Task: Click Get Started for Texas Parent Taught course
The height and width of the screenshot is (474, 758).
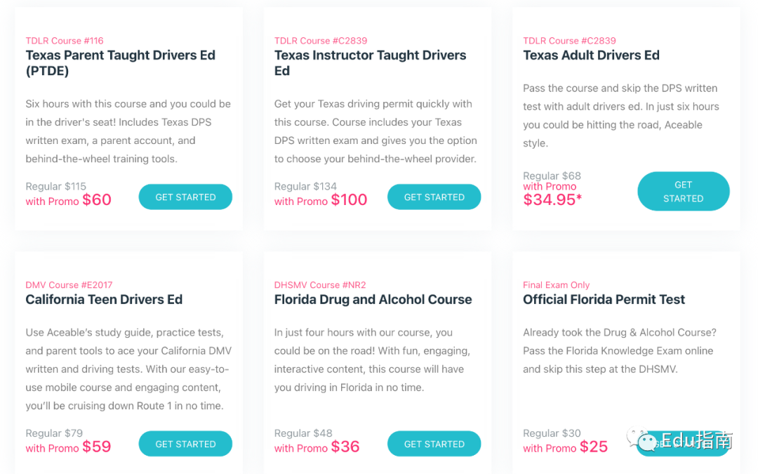Action: (185, 197)
